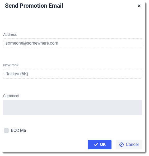Click the gray Comment text area

(x=72, y=107)
